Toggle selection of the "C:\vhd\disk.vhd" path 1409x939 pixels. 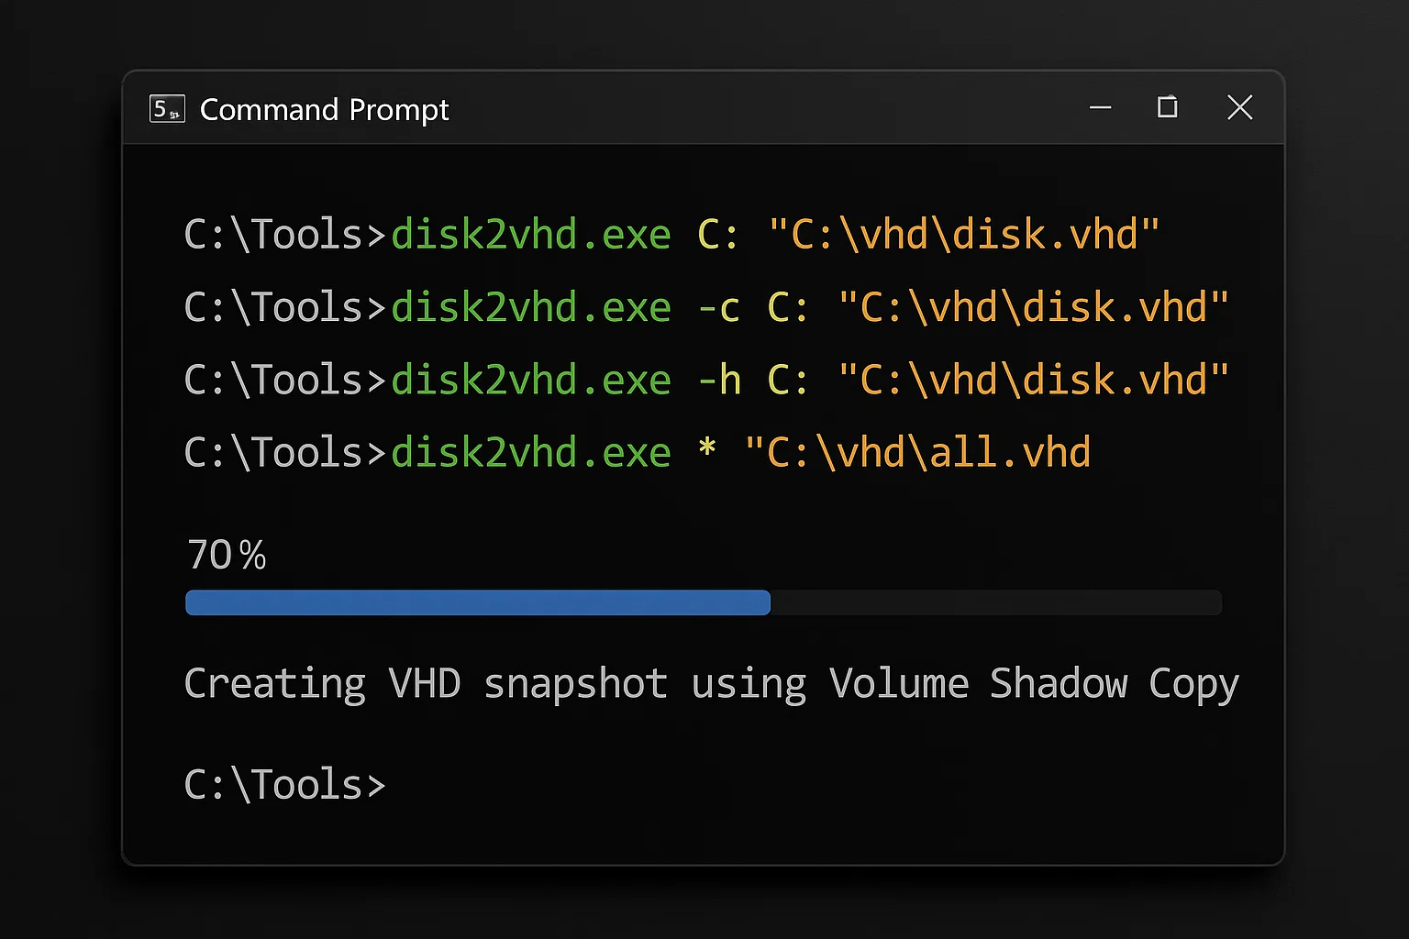pyautogui.click(x=965, y=234)
